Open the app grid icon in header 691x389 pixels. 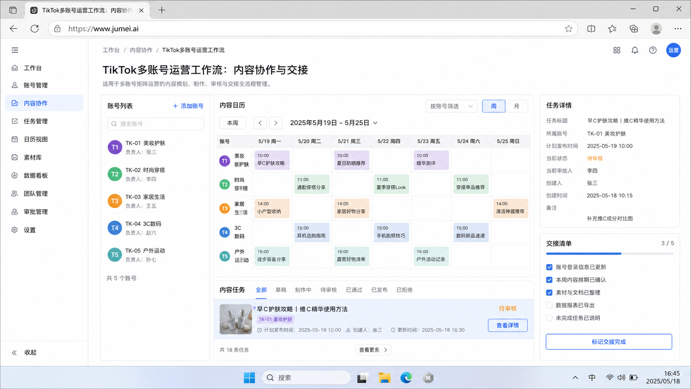pyautogui.click(x=617, y=50)
